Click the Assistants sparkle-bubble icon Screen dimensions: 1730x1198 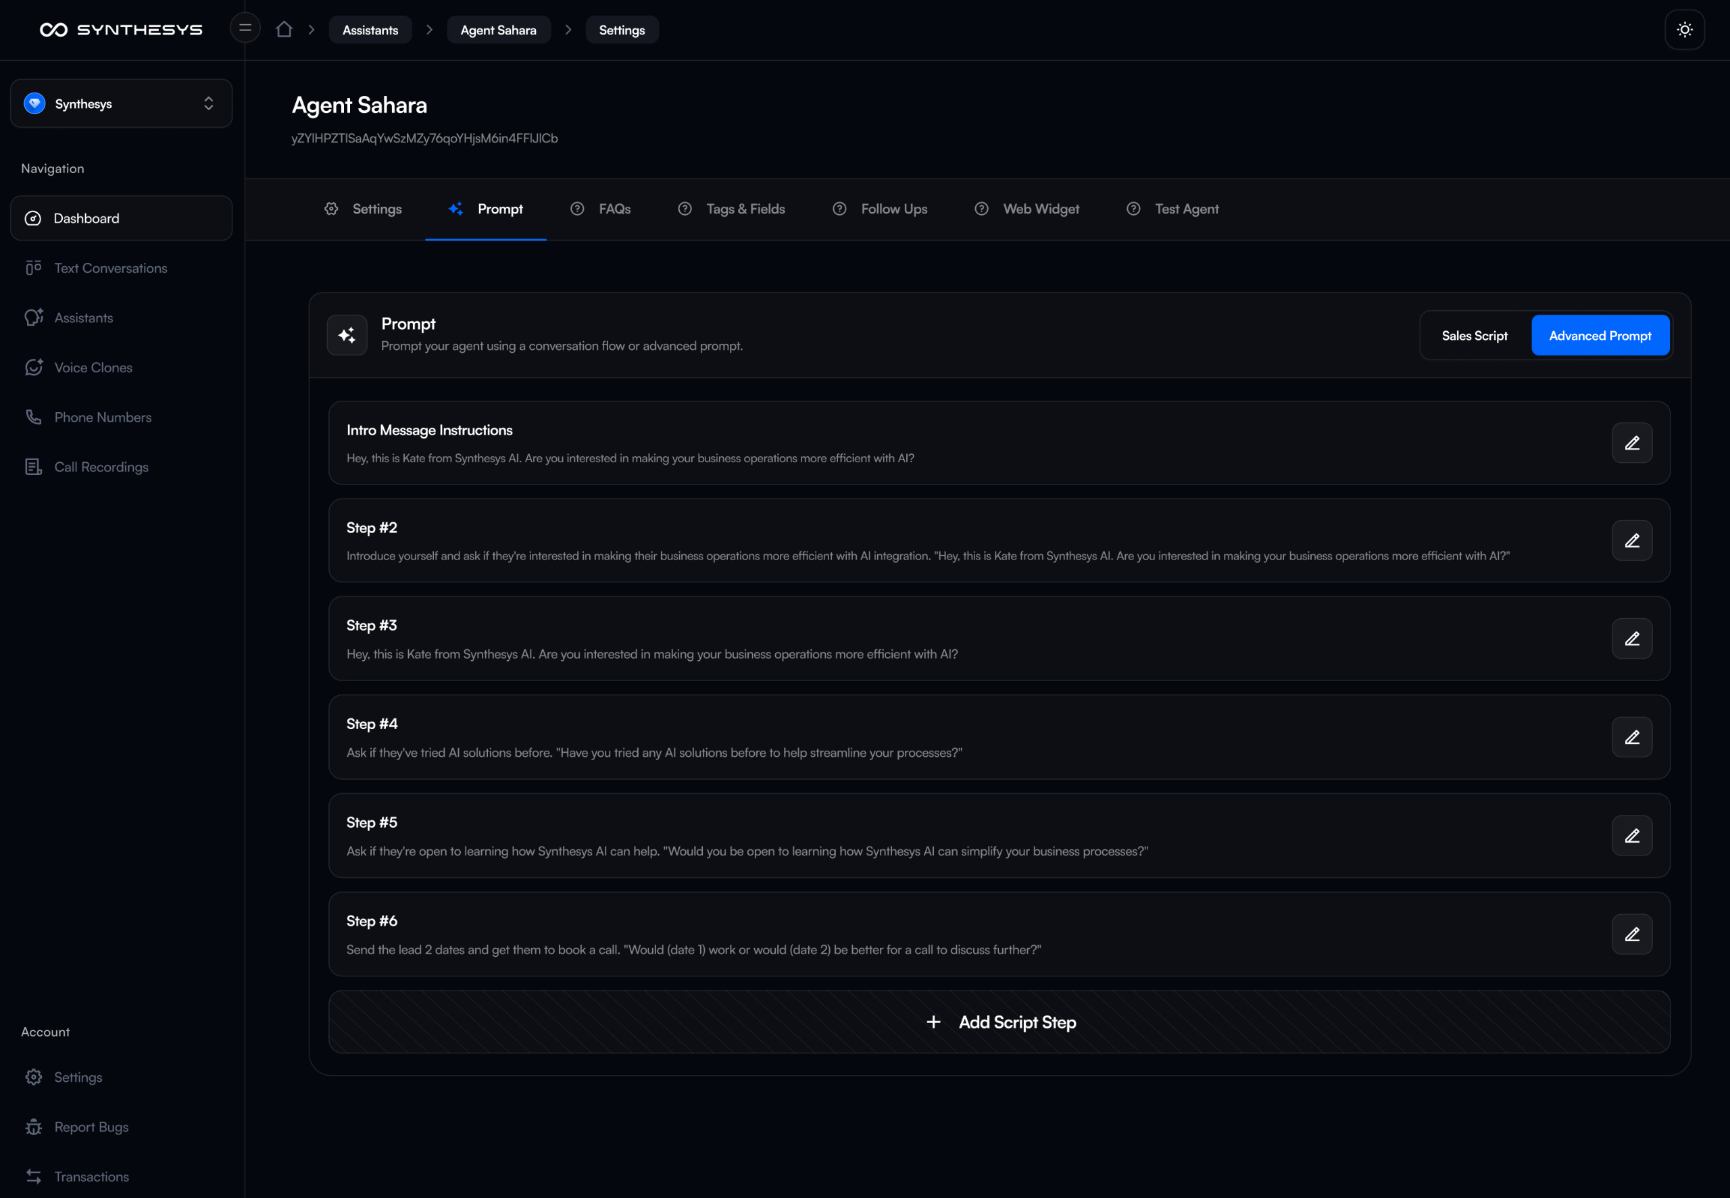click(x=34, y=318)
